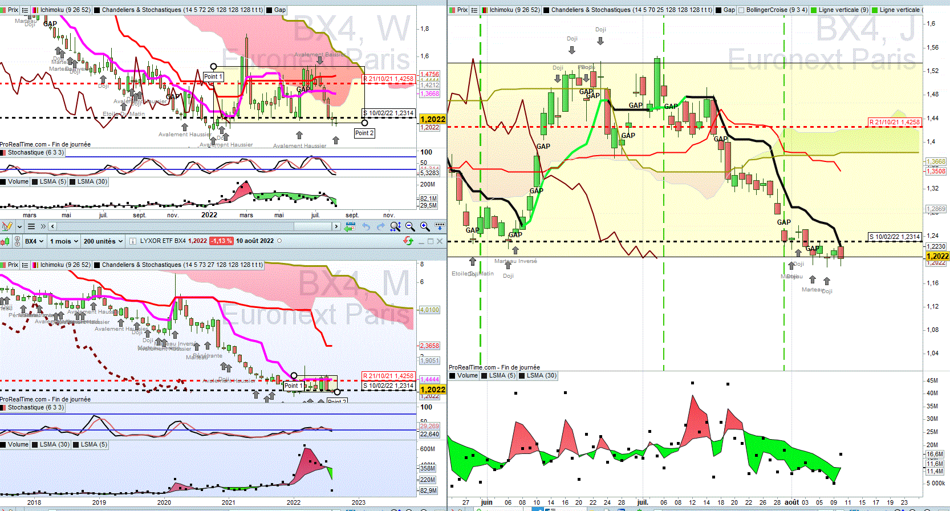Image resolution: width=950 pixels, height=511 pixels.
Task: Click the LYXOR ETF BX4 instrument name
Action: (x=163, y=241)
